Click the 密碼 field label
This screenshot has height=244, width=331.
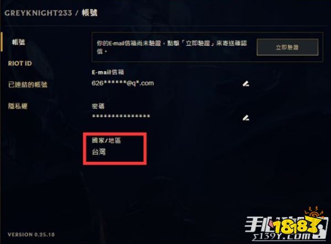tap(98, 106)
